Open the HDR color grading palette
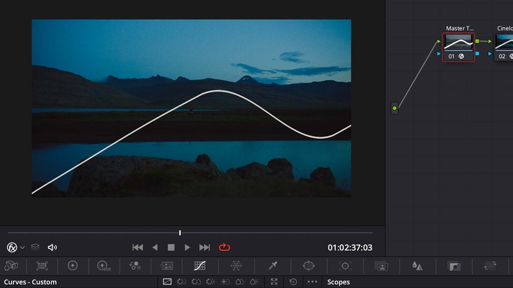This screenshot has width=513, height=288. point(104,265)
